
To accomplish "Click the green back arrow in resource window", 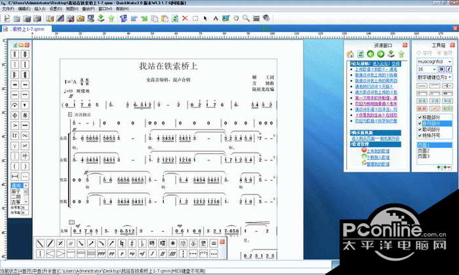I will click(370, 54).
